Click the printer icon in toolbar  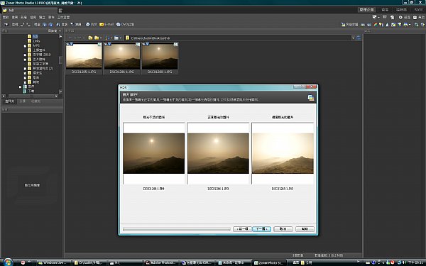click(x=88, y=24)
